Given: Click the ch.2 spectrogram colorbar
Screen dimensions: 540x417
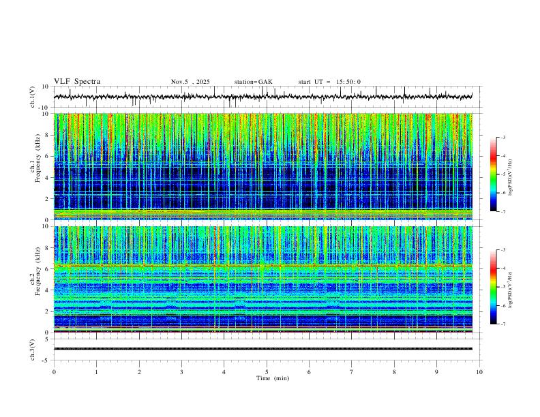Looking at the screenshot, I should 493,287.
